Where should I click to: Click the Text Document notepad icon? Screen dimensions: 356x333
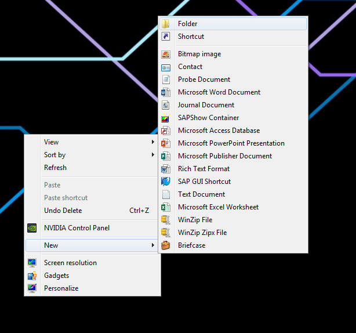click(x=166, y=194)
